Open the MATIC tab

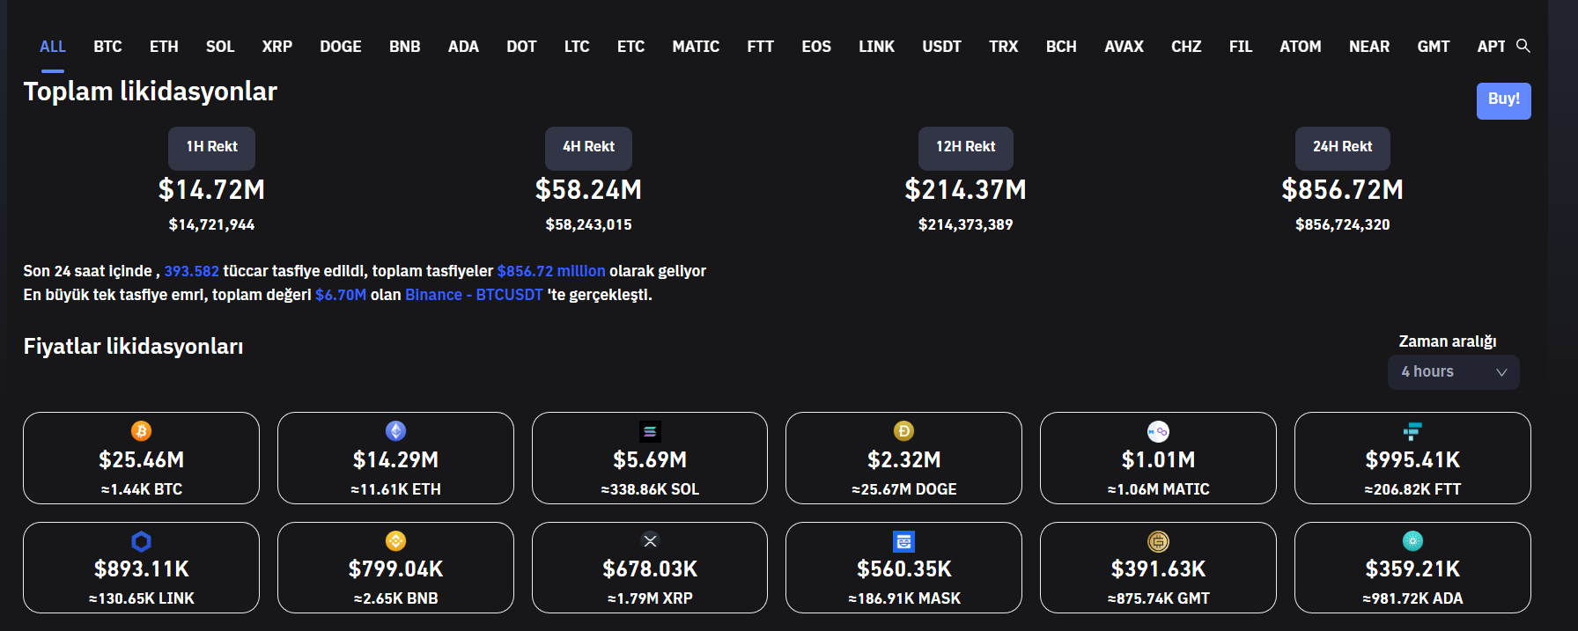[x=696, y=47]
